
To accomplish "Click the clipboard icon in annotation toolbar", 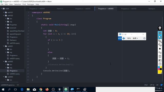I will pyautogui.click(x=160, y=64).
